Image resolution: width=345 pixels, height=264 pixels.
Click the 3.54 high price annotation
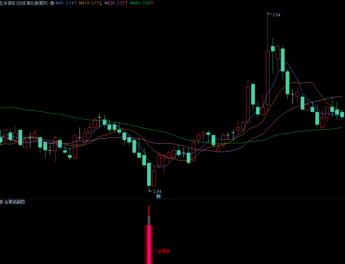coord(276,15)
